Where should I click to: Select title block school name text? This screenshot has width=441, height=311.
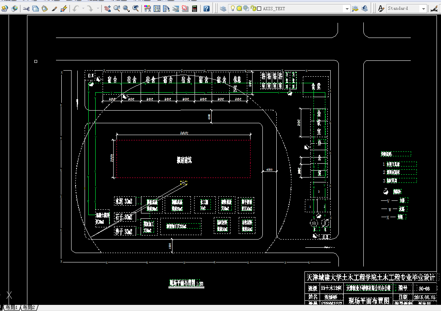tap(371, 278)
